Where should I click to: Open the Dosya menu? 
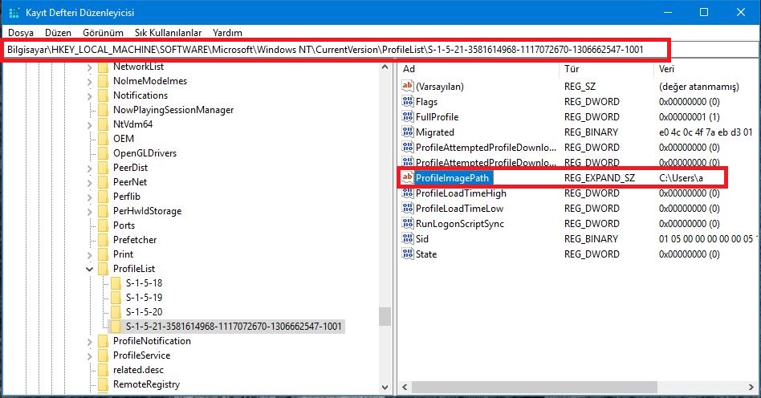[21, 33]
